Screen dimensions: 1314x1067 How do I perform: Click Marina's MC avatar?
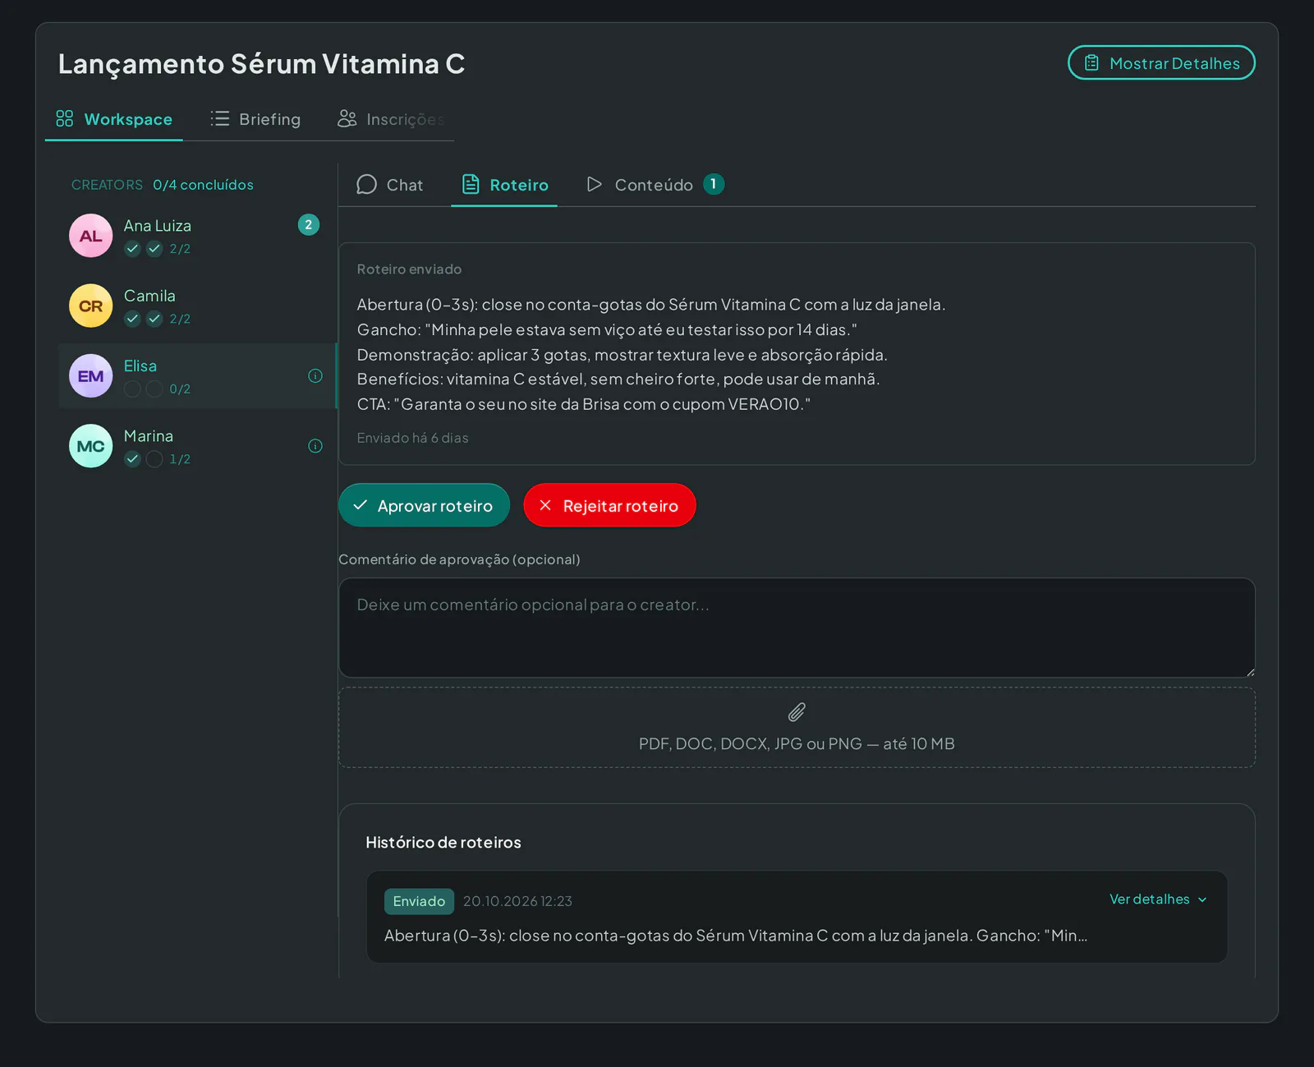pos(90,446)
